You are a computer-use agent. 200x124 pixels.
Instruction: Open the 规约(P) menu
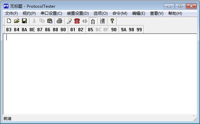click(x=29, y=13)
